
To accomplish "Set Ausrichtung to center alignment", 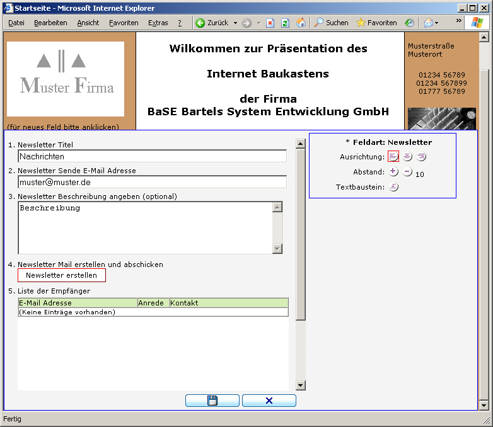I will [407, 157].
